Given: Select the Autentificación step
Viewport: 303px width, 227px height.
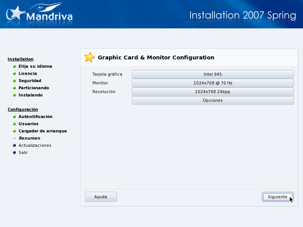Looking at the screenshot, I should coord(35,117).
